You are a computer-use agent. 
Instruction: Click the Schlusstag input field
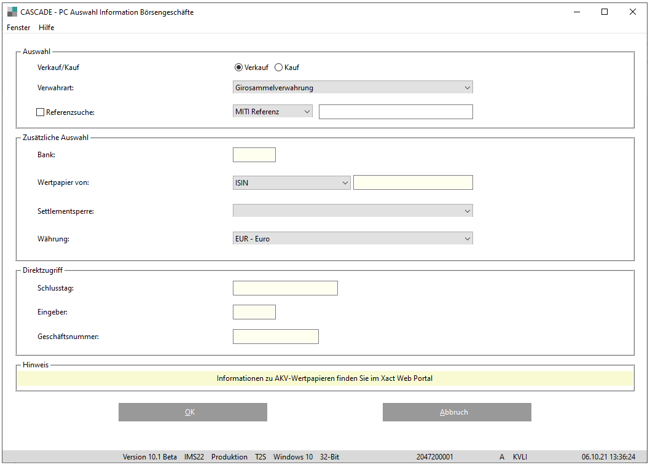(285, 288)
